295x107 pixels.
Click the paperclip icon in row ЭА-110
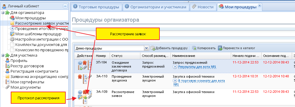(x=90, y=77)
